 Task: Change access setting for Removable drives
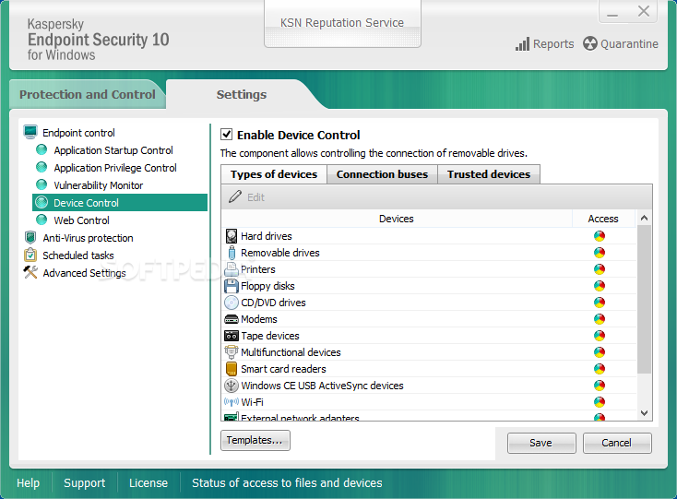click(x=600, y=253)
